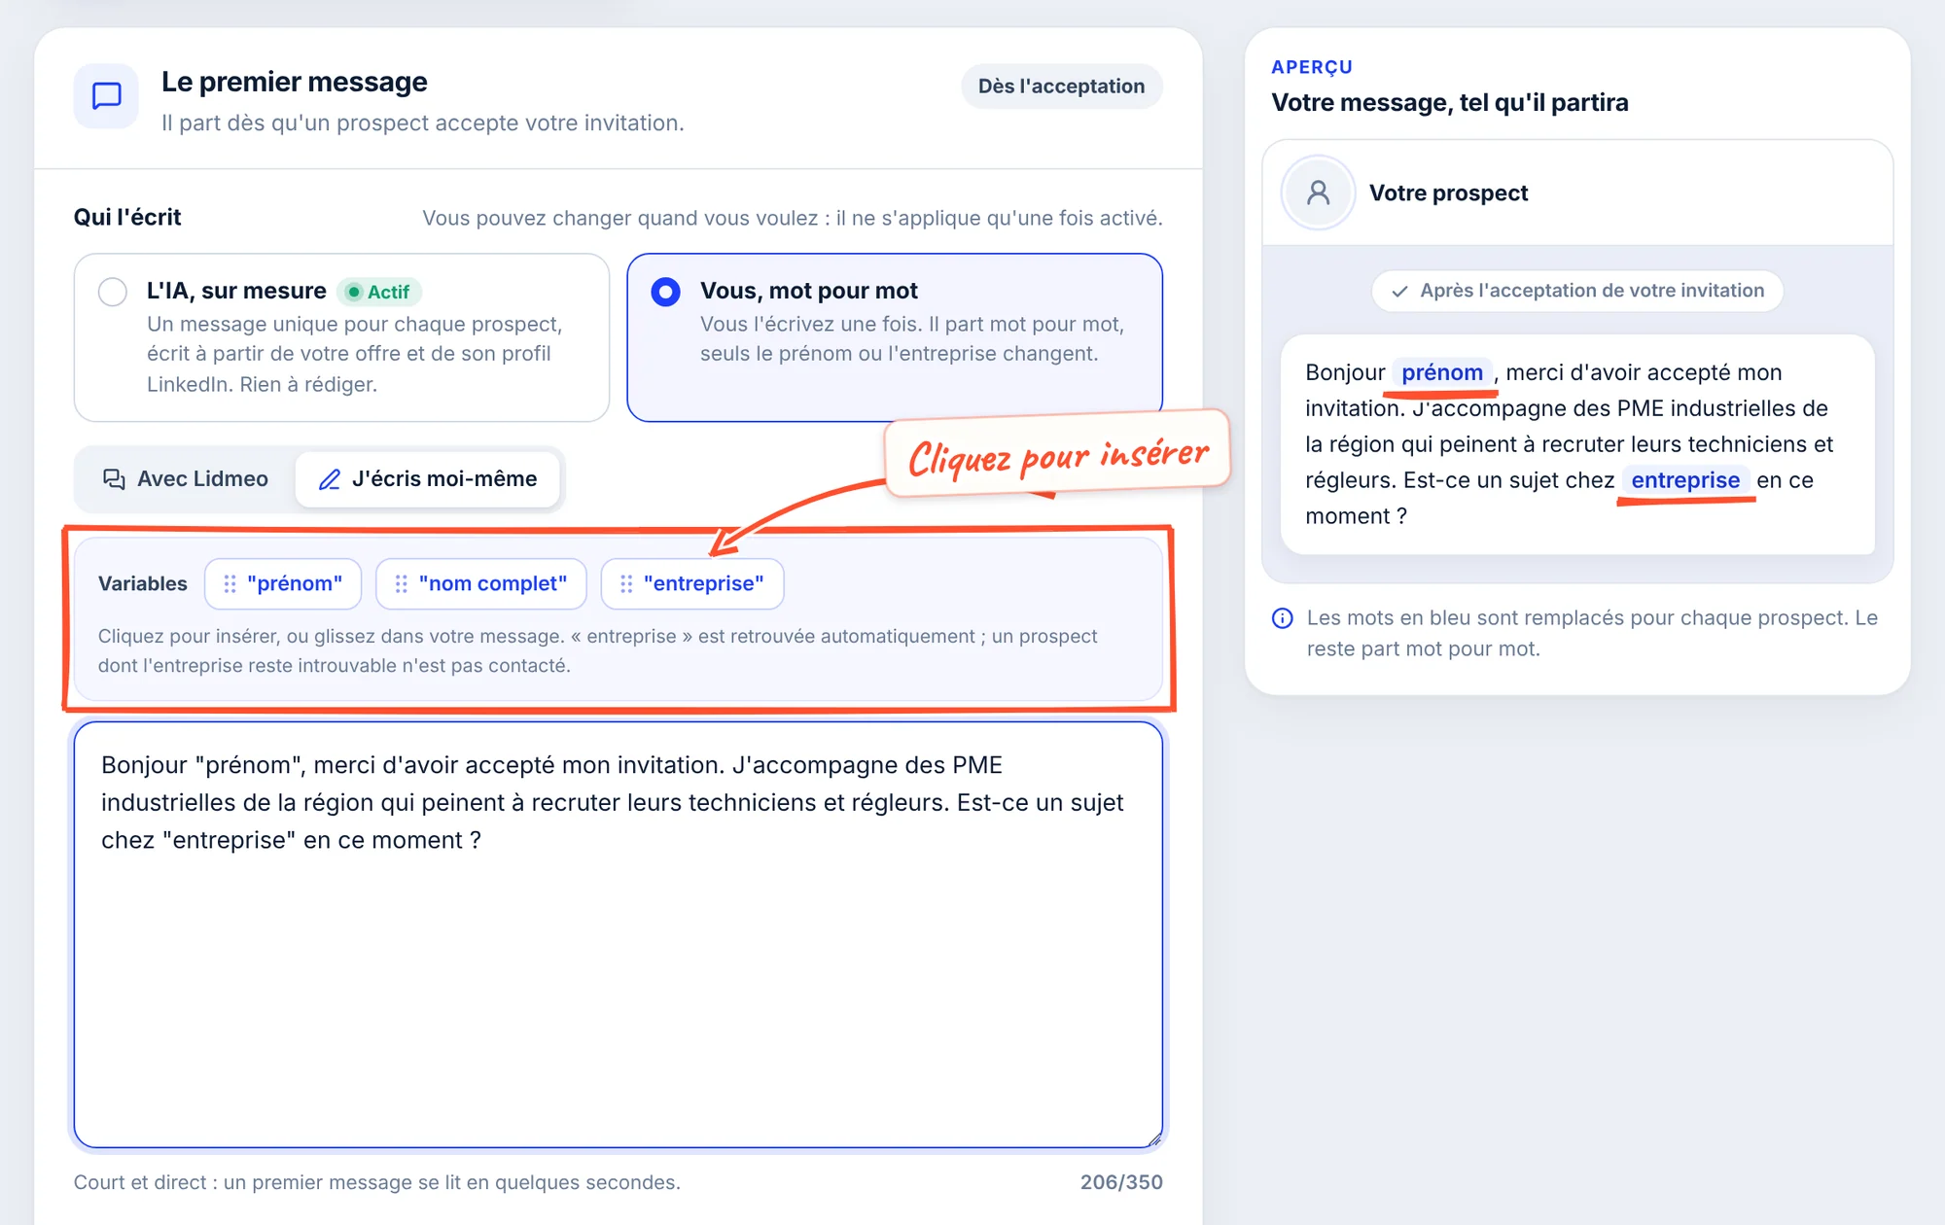This screenshot has height=1225, width=1945.
Task: Select the L'IA, sur mesure radio button
Action: (x=113, y=292)
